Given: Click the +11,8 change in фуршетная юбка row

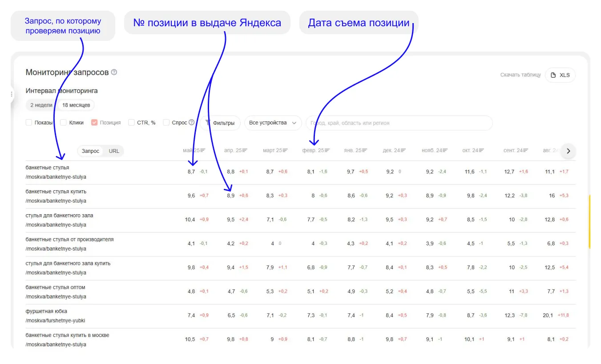Looking at the screenshot, I should 563,316.
